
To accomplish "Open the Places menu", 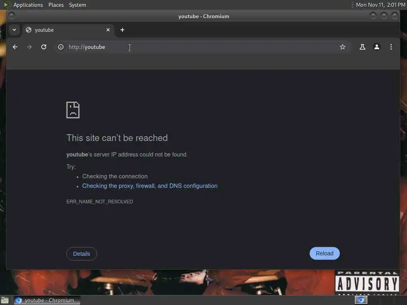I will click(x=56, y=5).
